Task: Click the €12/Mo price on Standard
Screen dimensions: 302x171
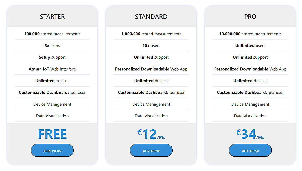Action: coord(151,134)
